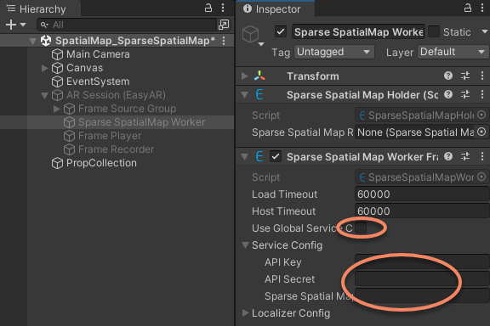The image size is (490, 326).
Task: Toggle Sparse Spatial Map Worker component enabled checkbox
Action: (276, 156)
